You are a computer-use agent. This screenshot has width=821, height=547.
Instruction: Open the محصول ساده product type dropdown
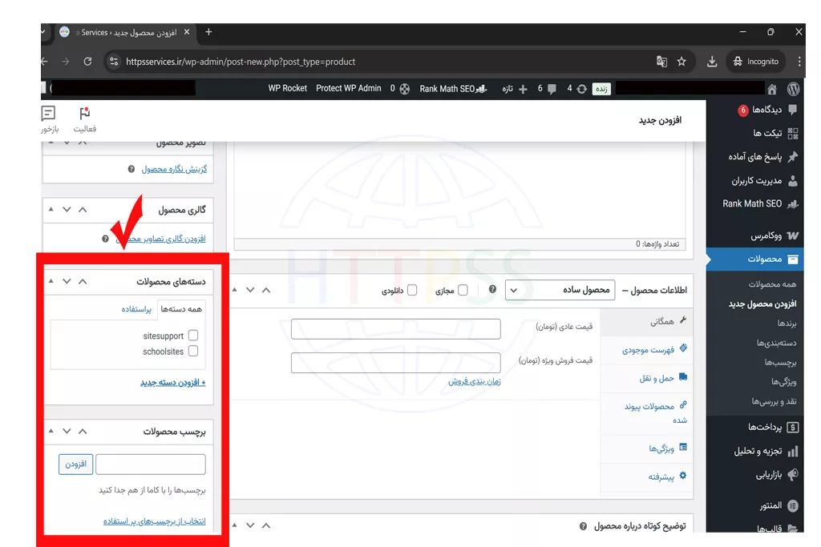click(560, 290)
